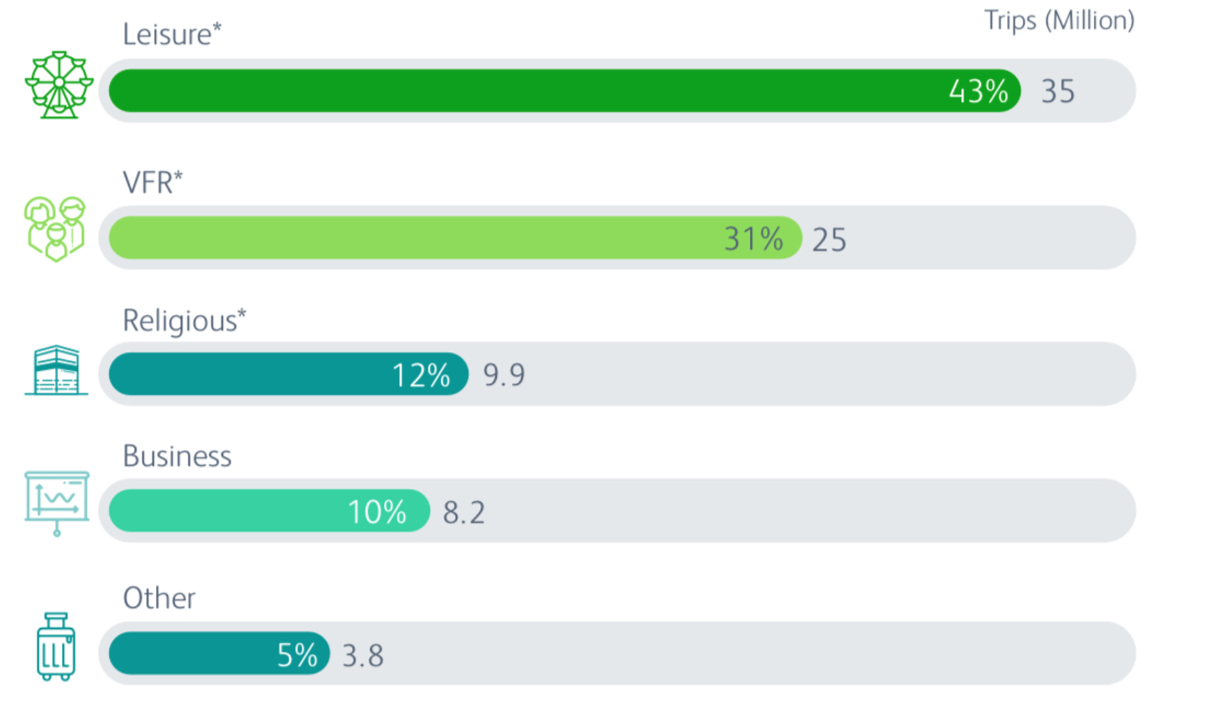Click the Other category label
The height and width of the screenshot is (713, 1216).
tap(159, 599)
